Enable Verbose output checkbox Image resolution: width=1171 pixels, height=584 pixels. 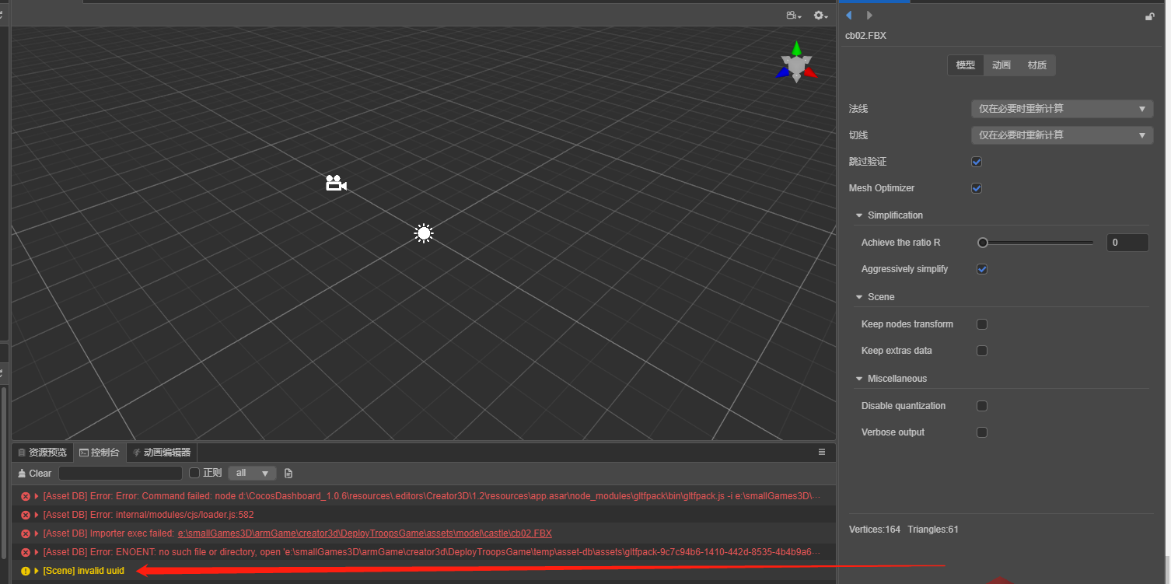982,432
